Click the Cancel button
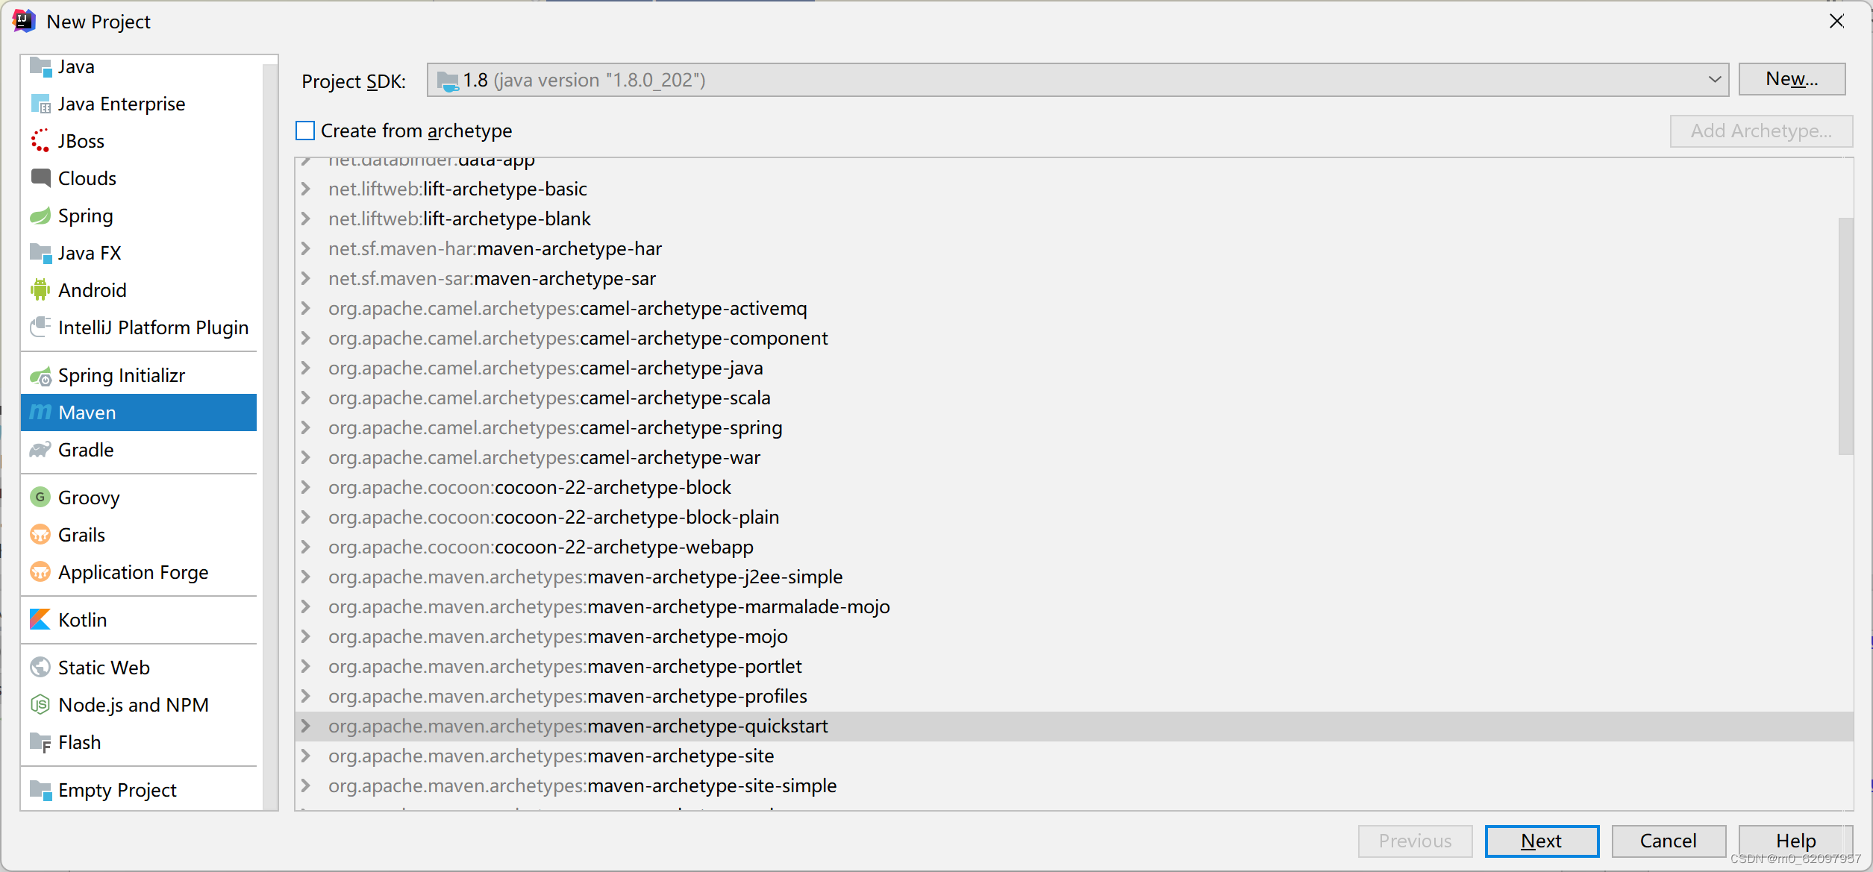The image size is (1873, 872). pyautogui.click(x=1669, y=841)
